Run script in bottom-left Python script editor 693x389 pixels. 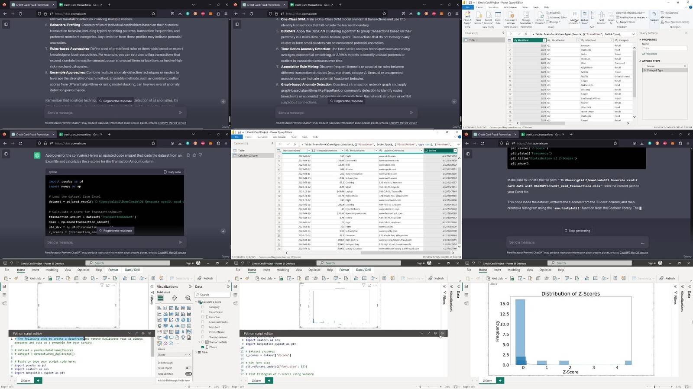click(150, 333)
